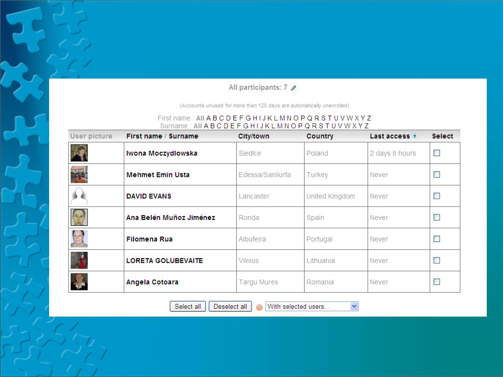The height and width of the screenshot is (377, 503).
Task: Click the Spain country cell
Action: [x=315, y=217]
